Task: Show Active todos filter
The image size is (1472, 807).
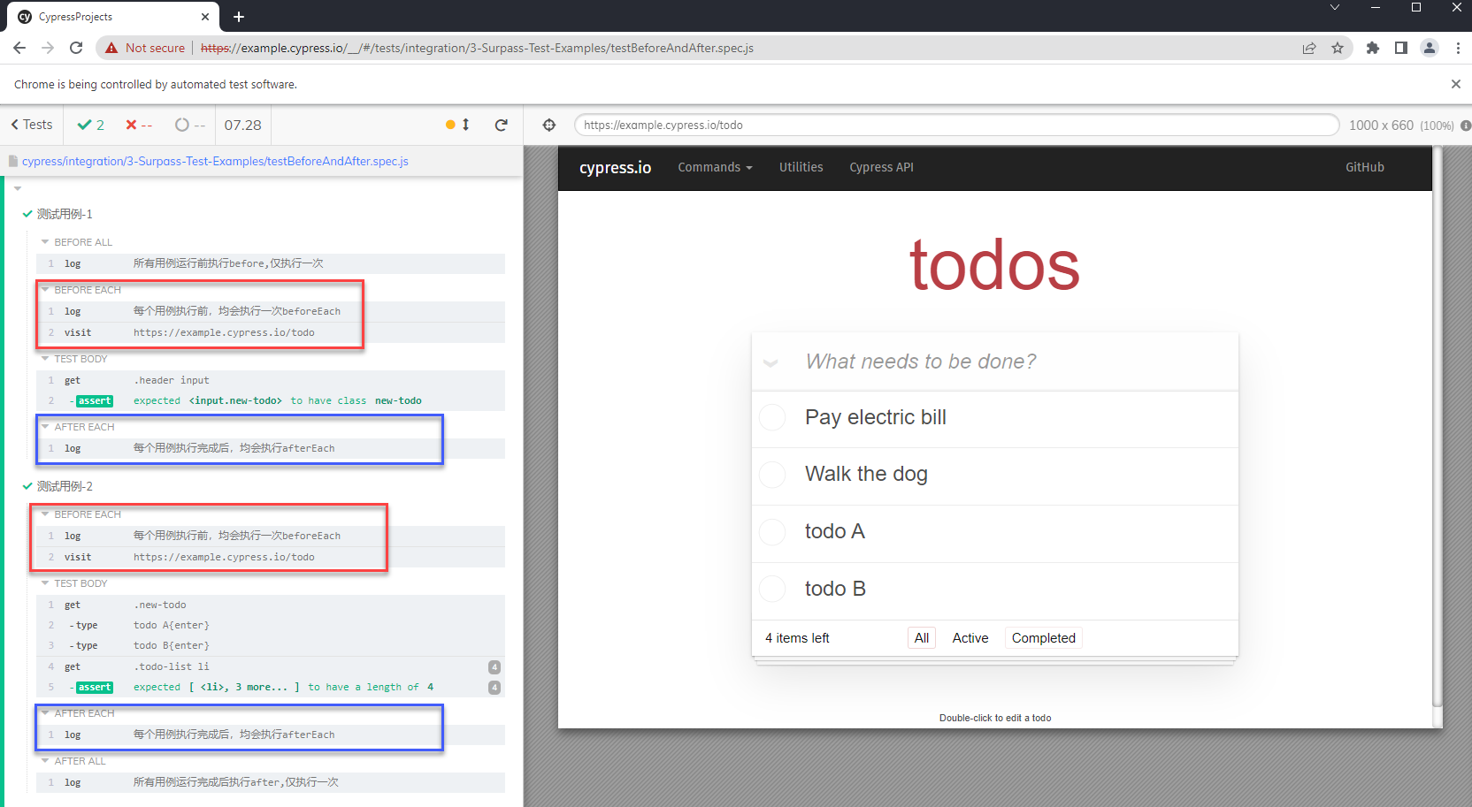Action: 970,638
